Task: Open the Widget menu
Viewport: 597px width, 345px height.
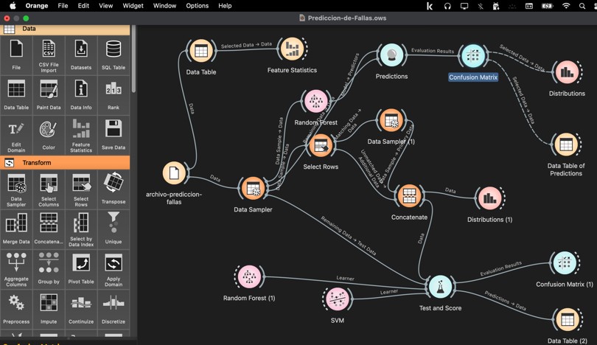Action: (133, 6)
